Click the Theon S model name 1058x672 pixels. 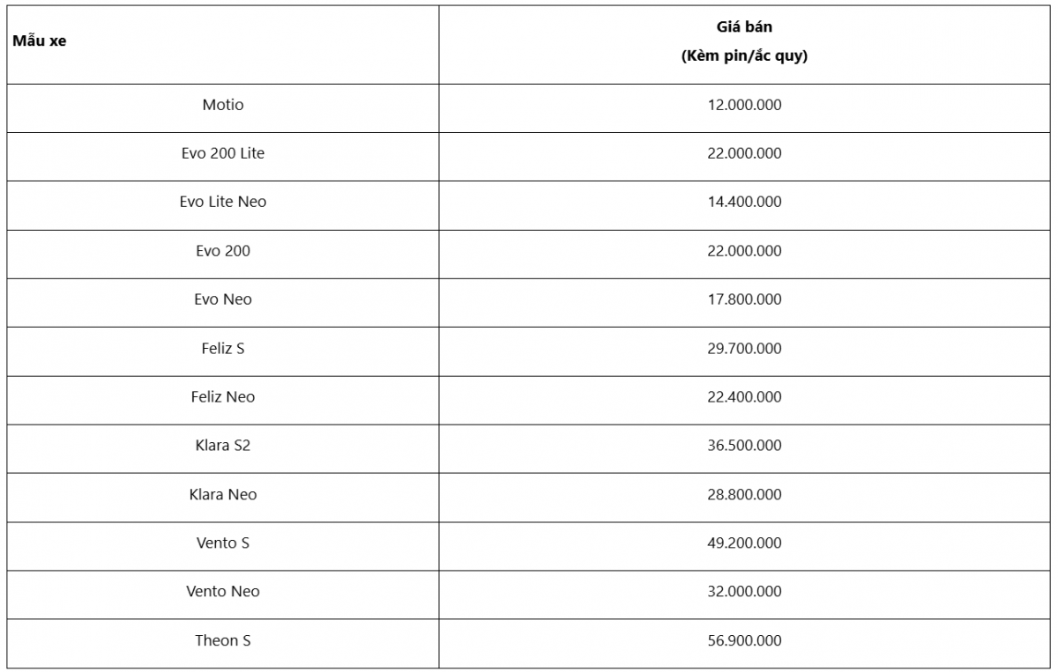point(223,641)
